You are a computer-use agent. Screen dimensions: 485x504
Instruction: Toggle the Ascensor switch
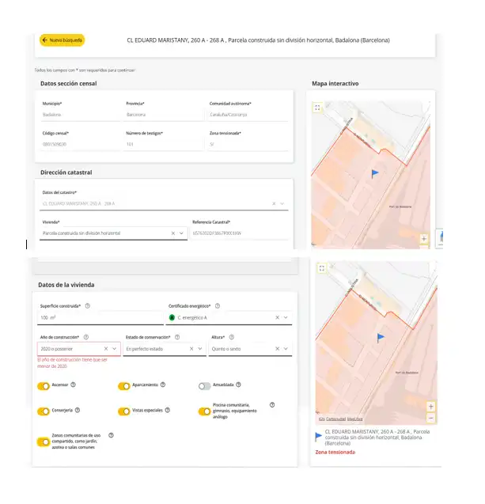pos(44,386)
